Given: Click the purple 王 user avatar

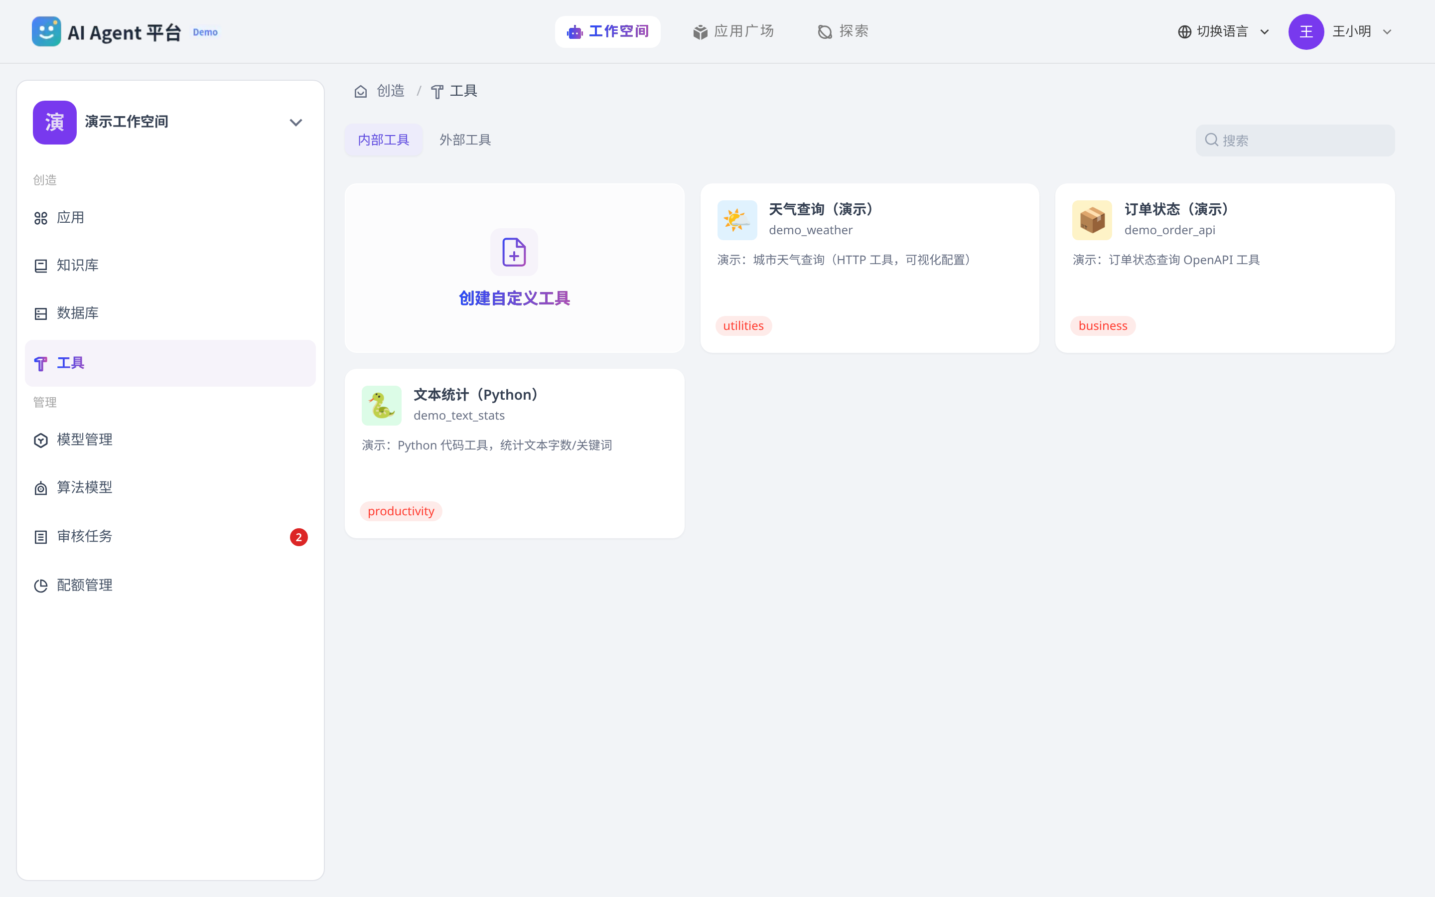Looking at the screenshot, I should tap(1306, 32).
